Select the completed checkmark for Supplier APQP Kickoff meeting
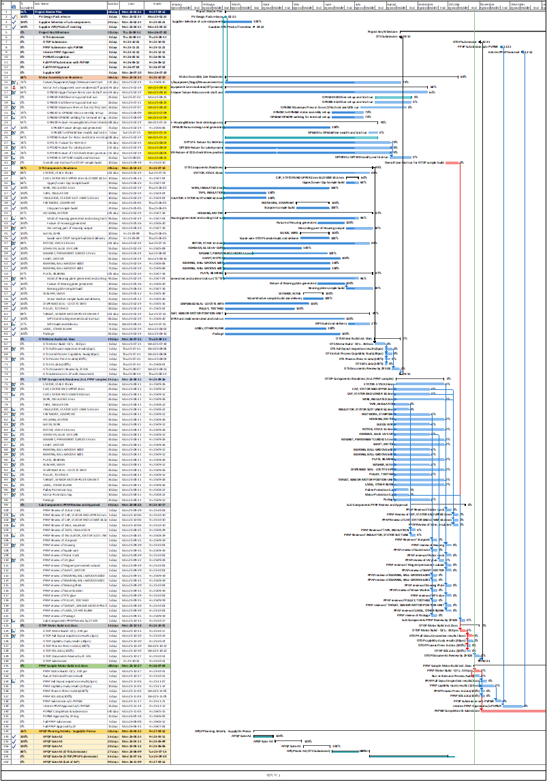 pyautogui.click(x=14, y=27)
